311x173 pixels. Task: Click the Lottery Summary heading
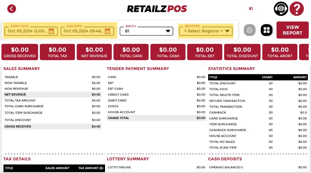(x=128, y=159)
